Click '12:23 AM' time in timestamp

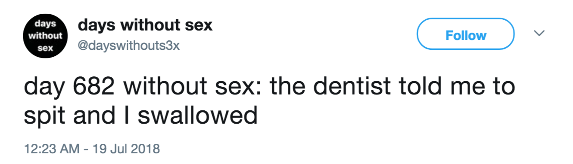51,149
